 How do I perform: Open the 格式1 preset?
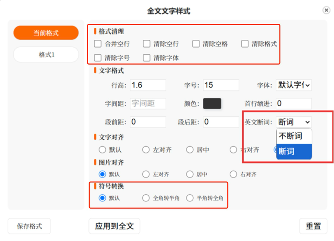(46, 55)
